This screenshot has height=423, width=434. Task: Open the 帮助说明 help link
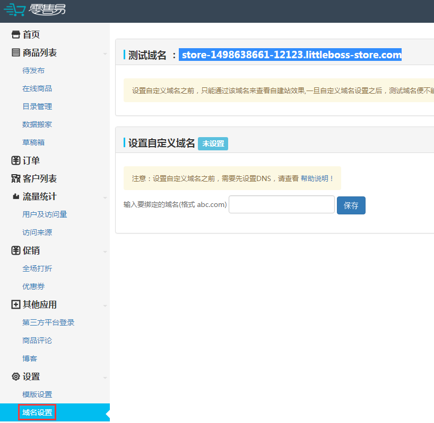pos(317,178)
